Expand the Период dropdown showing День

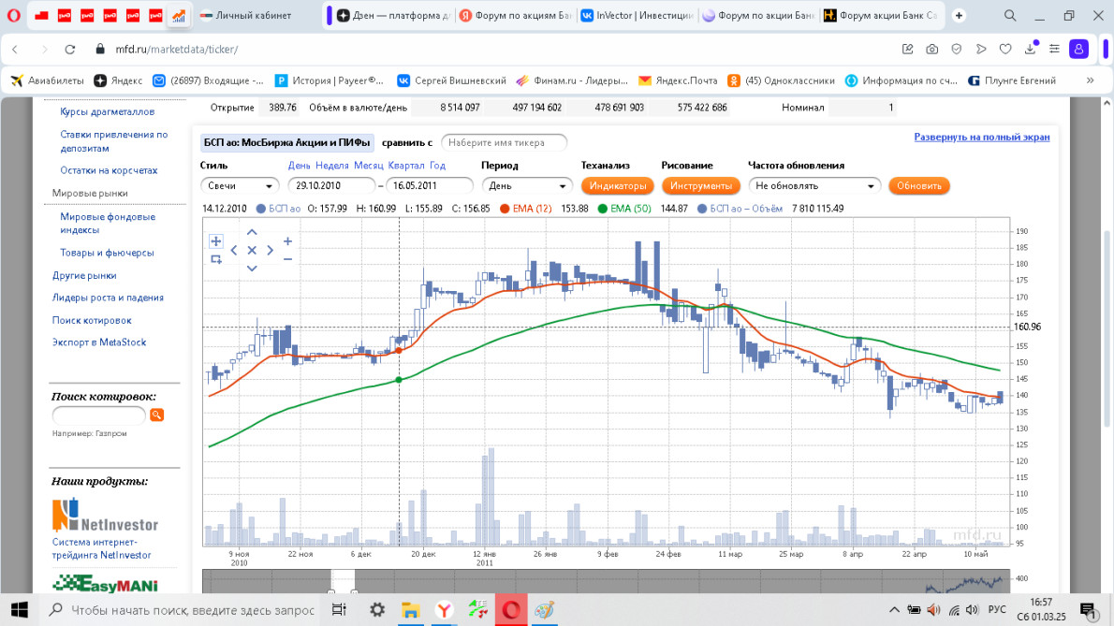point(526,186)
